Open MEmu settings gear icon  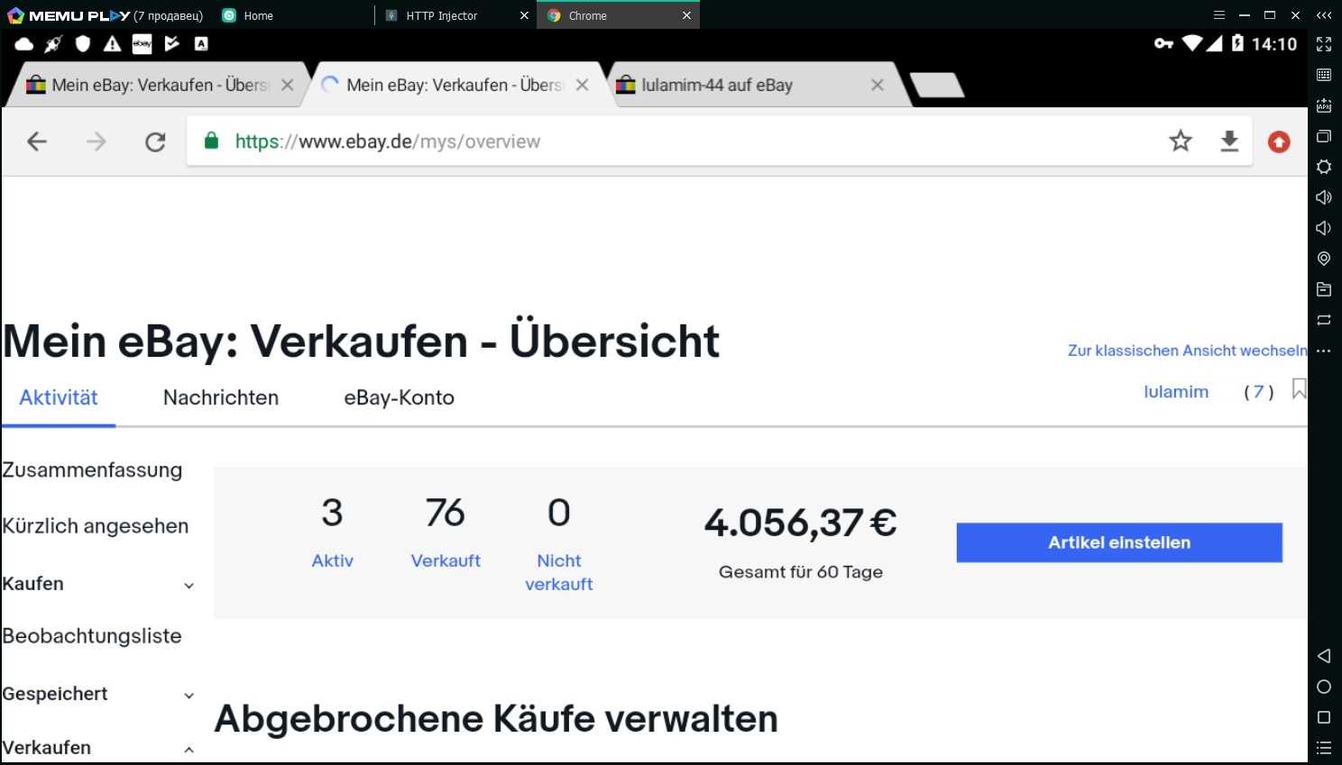click(x=1324, y=167)
